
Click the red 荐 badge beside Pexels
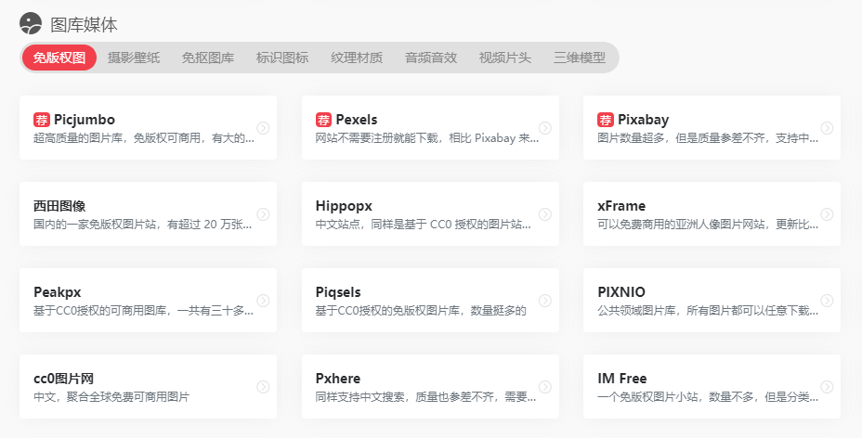pyautogui.click(x=323, y=120)
